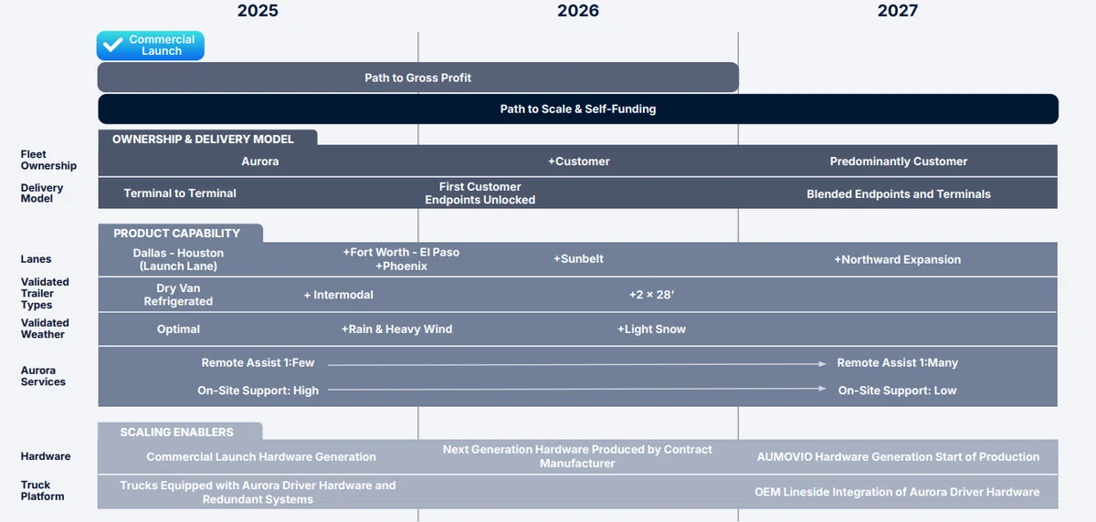Click the Truck Platform row label
The width and height of the screenshot is (1096, 522).
pyautogui.click(x=43, y=491)
